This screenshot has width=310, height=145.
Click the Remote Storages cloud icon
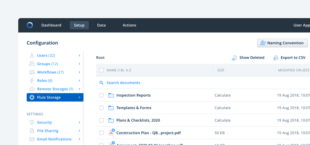coord(32,89)
